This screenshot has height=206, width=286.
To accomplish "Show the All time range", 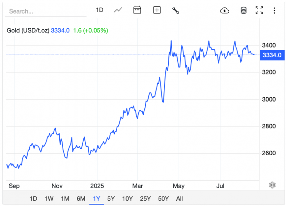I will coord(179,198).
